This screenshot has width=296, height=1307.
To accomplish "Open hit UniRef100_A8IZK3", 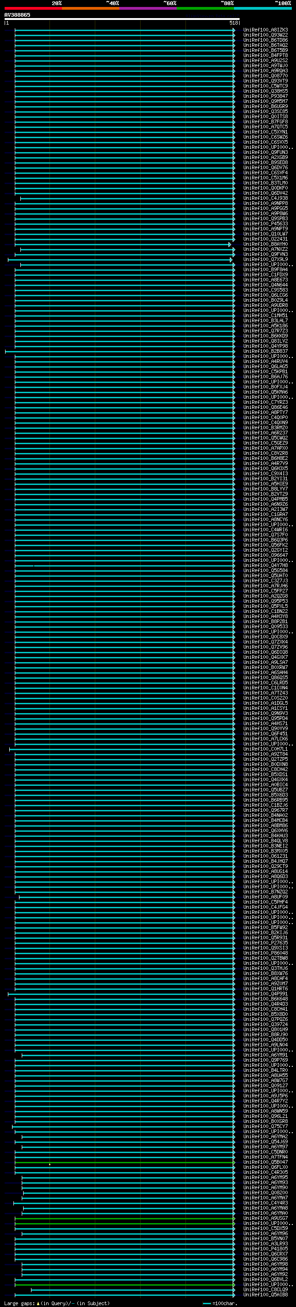I will (x=265, y=30).
